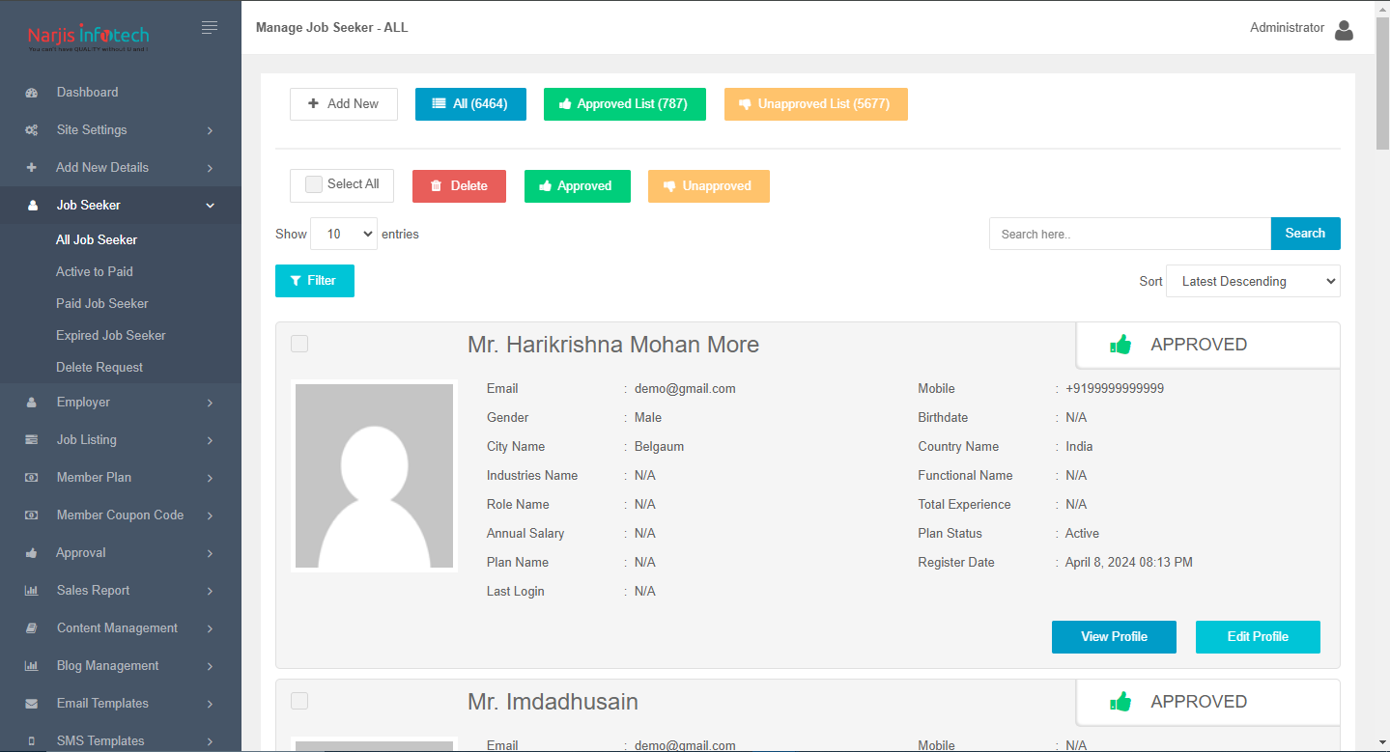Check the box beside Mr. Imdadhusain
This screenshot has height=752, width=1390.
coord(299,701)
